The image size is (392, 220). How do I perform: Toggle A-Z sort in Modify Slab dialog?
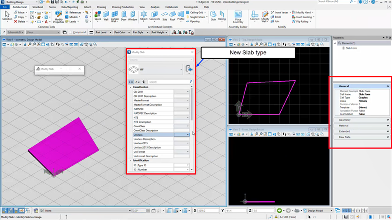click(138, 82)
